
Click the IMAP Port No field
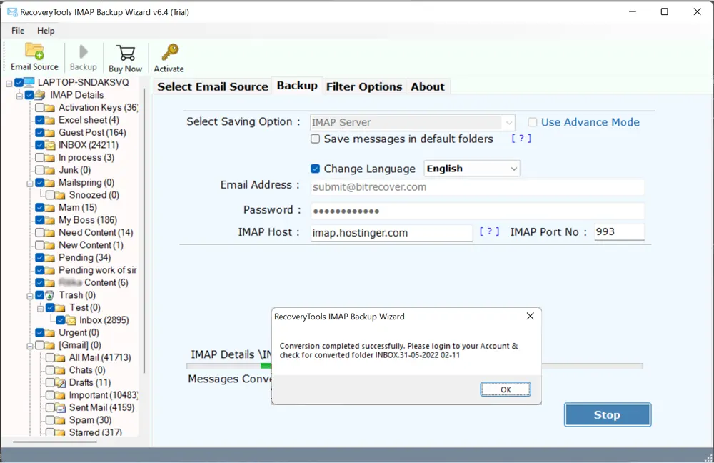619,232
